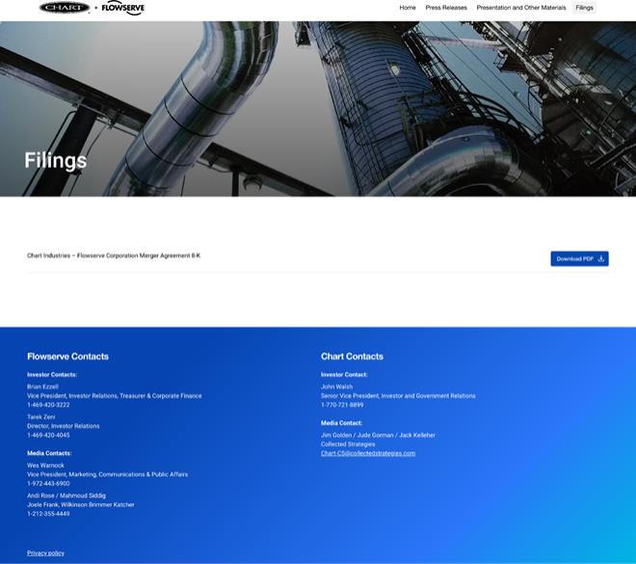
Task: Click phone number 1-972-443-6900
Action: (x=48, y=484)
